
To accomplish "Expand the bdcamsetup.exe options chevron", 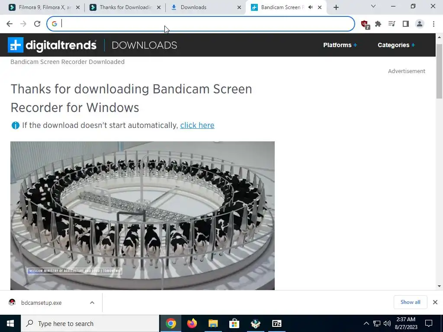I will tap(92, 303).
